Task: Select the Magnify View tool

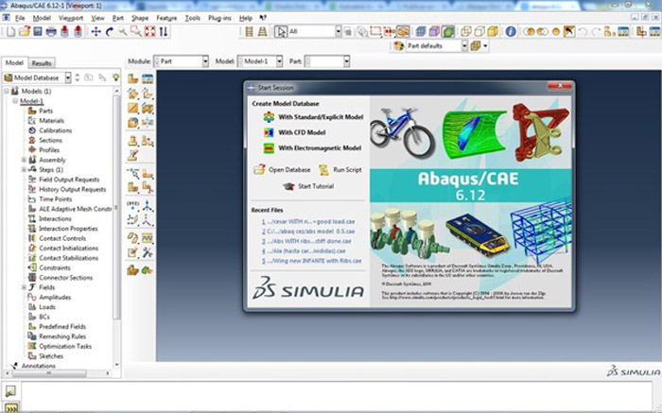Action: point(122,31)
